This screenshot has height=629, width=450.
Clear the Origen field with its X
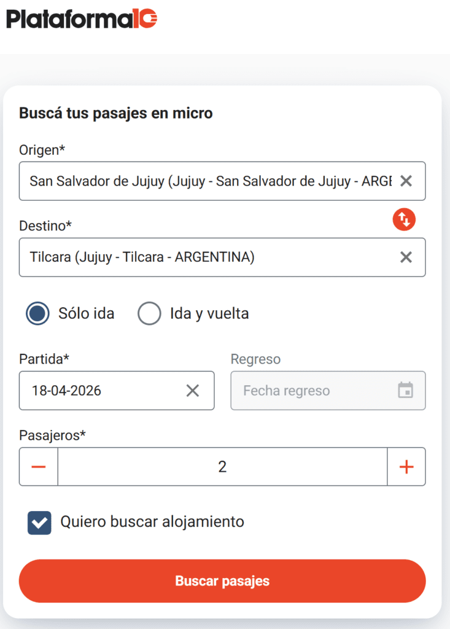pyautogui.click(x=406, y=181)
